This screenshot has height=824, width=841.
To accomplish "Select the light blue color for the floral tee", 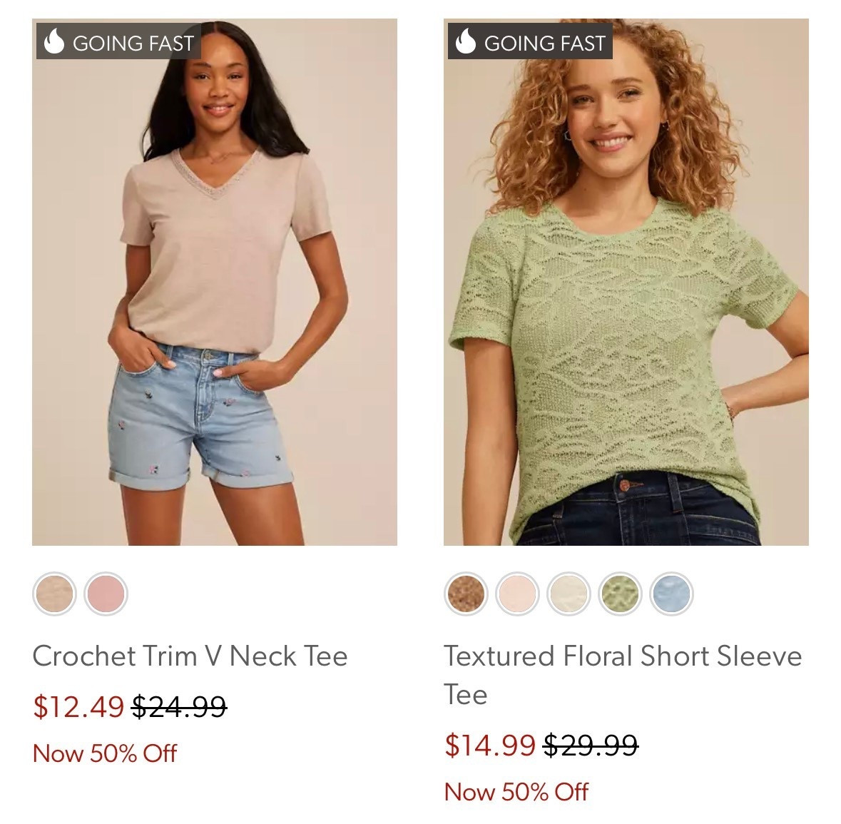I will click(669, 594).
